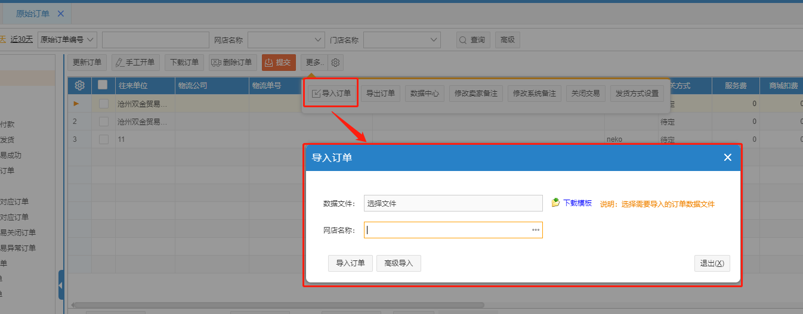This screenshot has height=314, width=803.
Task: Select 易关闭订单 in the left sidebar
Action: click(x=18, y=232)
